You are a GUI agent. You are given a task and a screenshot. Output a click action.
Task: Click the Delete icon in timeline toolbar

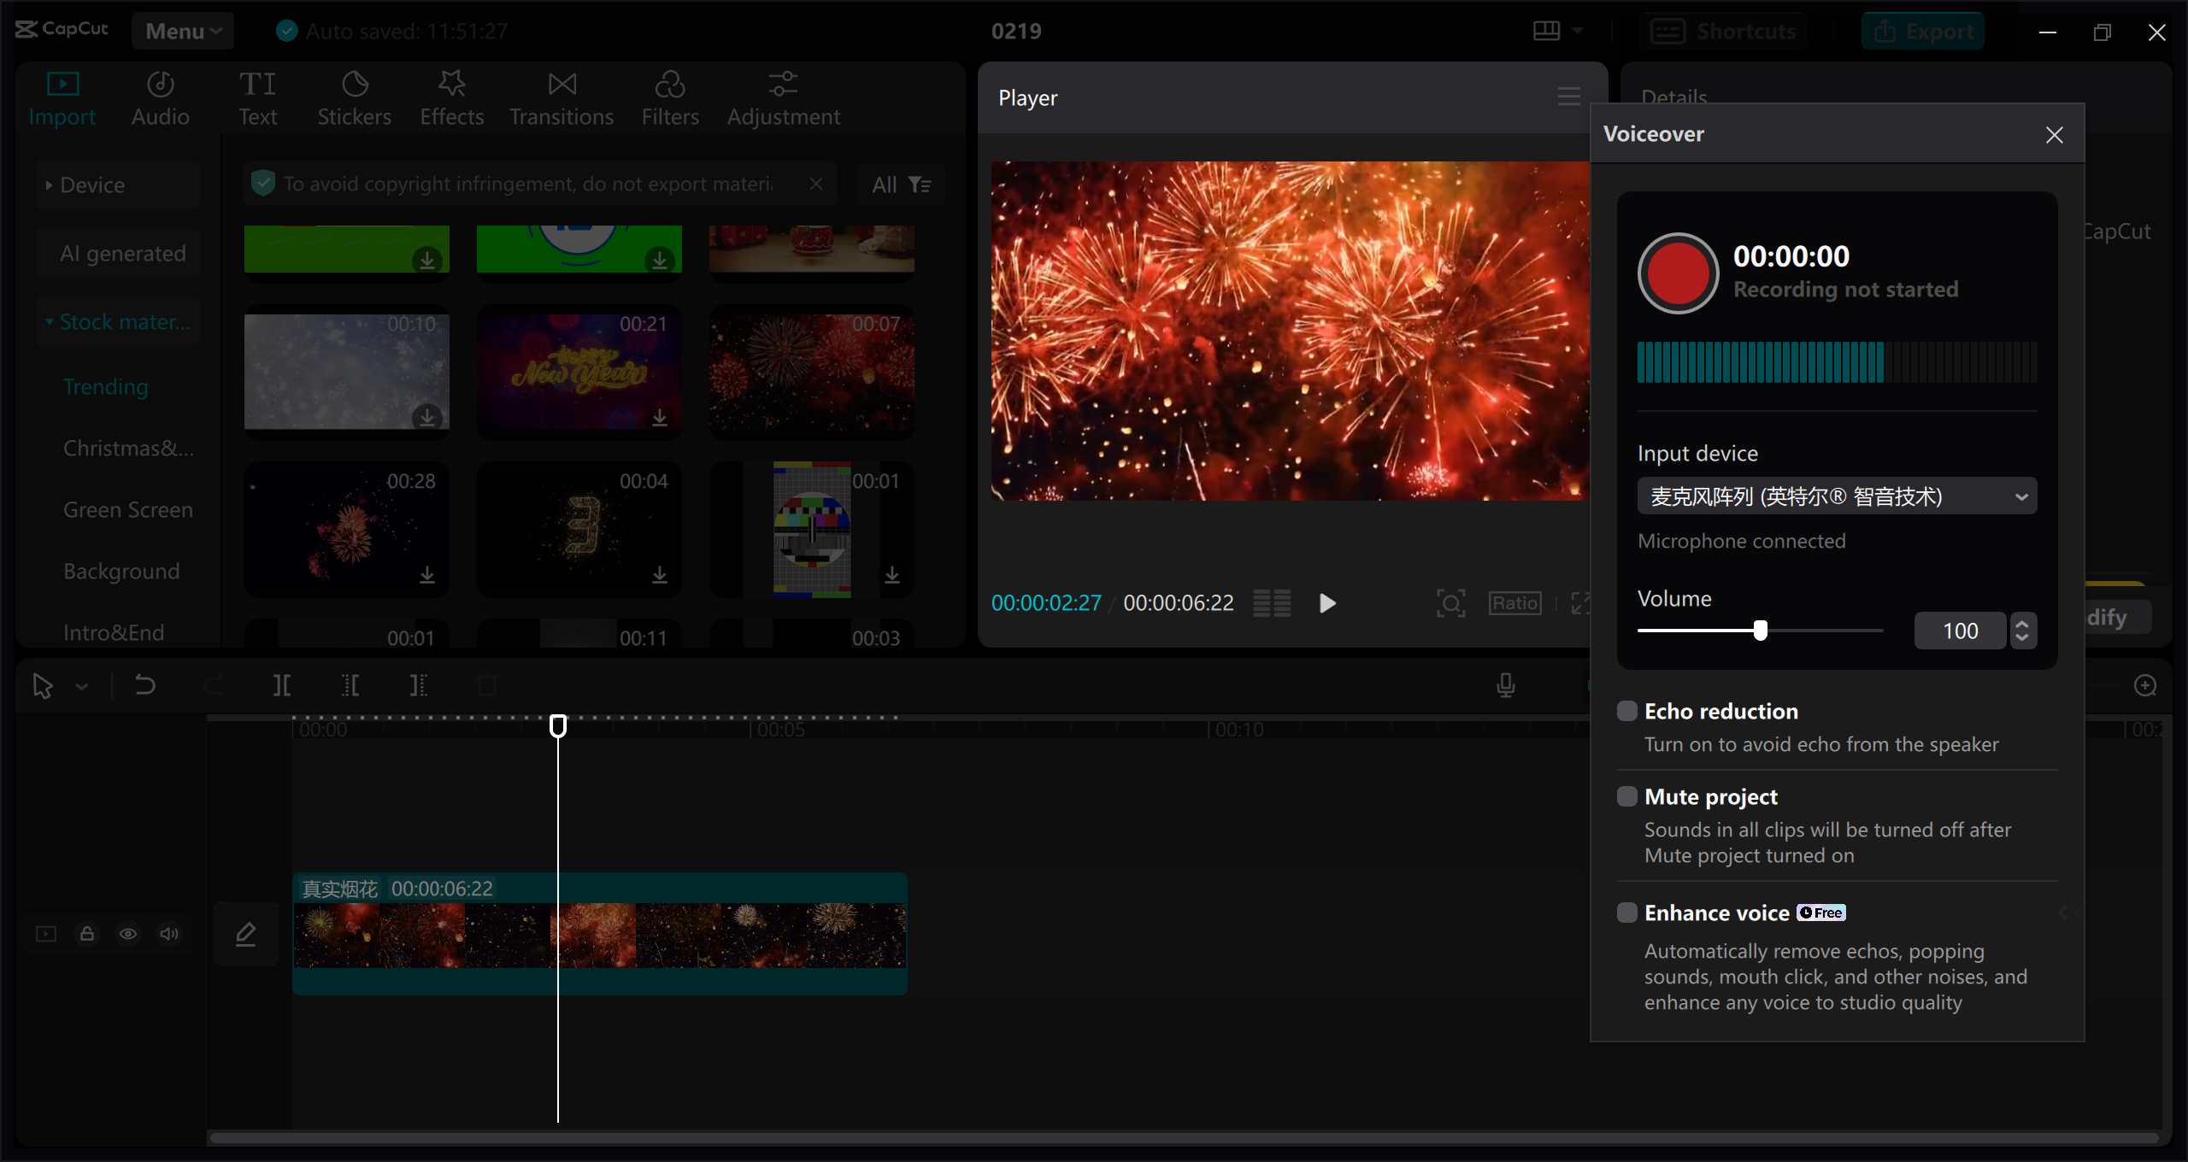(486, 684)
